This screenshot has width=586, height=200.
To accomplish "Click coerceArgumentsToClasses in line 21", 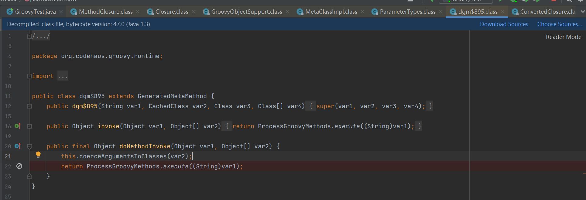I will (x=123, y=156).
